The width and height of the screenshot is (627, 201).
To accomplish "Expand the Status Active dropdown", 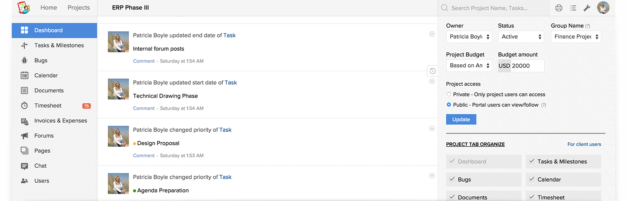I will point(521,37).
